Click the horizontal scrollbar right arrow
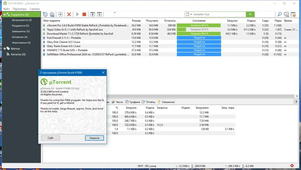The image size is (301, 170). pos(297,96)
